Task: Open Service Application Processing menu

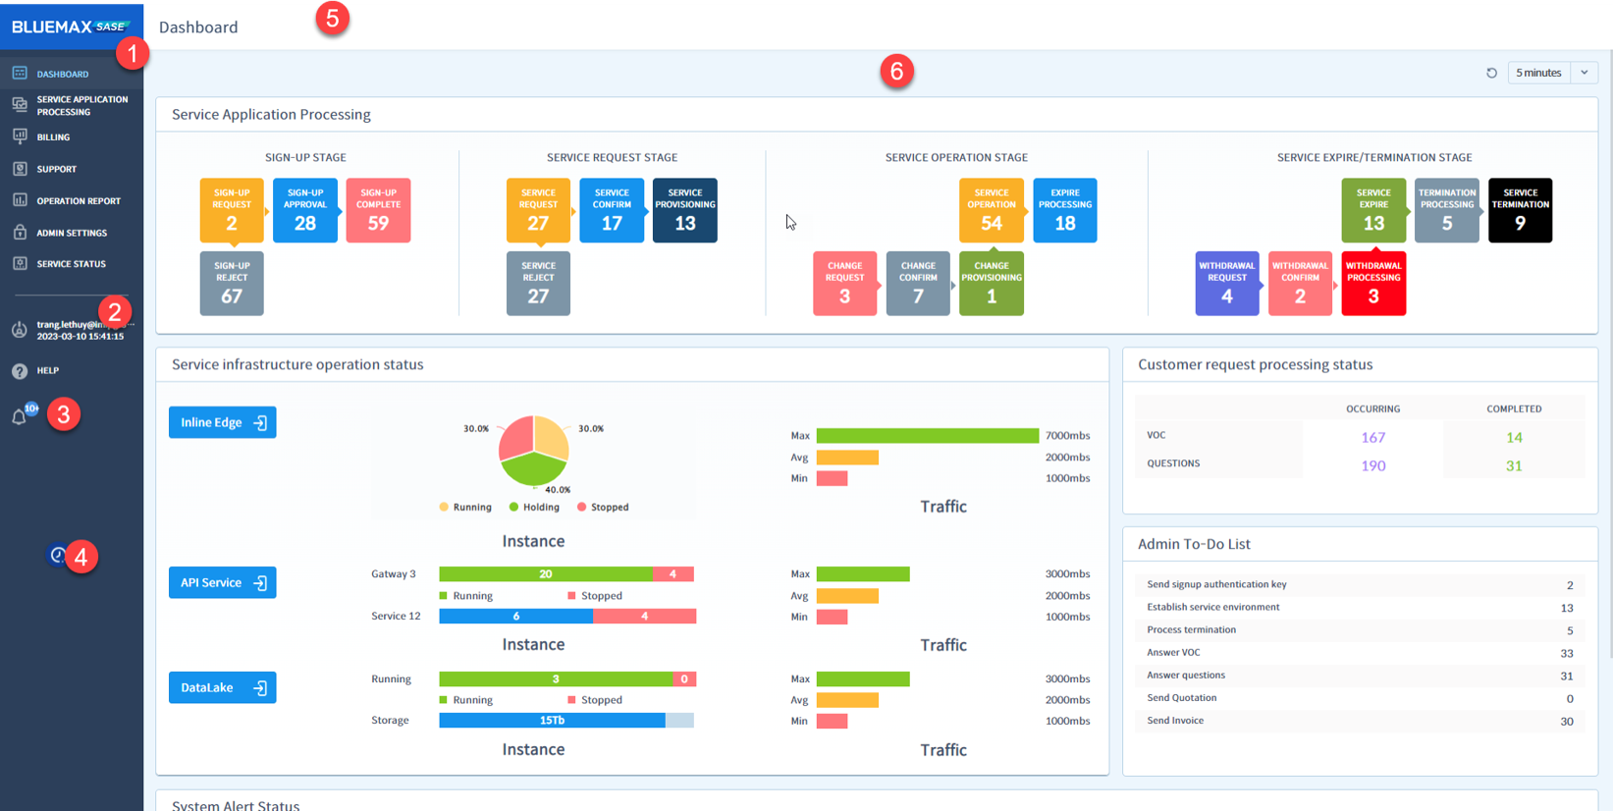Action: (81, 105)
